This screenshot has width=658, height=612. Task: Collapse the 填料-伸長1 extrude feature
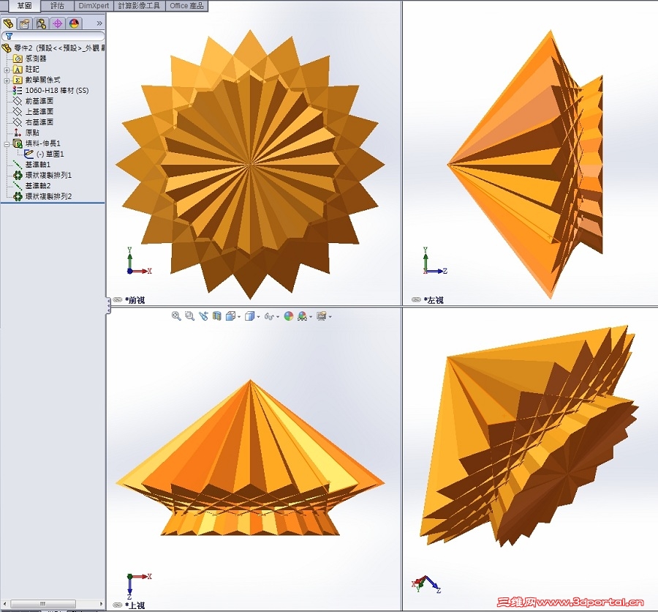[x=7, y=143]
